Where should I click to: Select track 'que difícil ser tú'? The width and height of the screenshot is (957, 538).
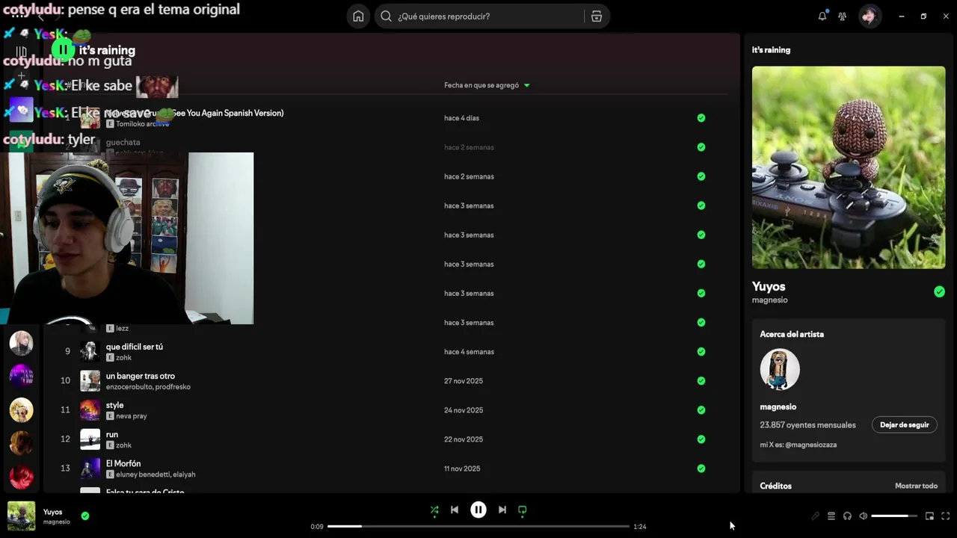(x=135, y=347)
